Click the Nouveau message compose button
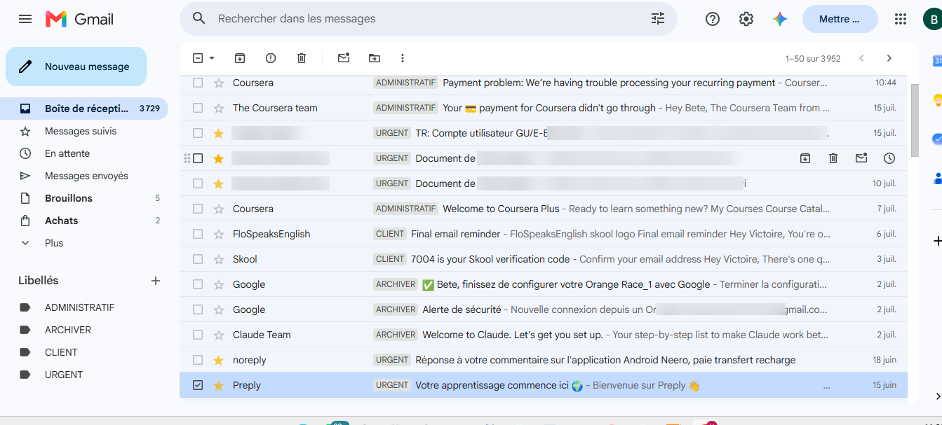The image size is (942, 425). pyautogui.click(x=76, y=67)
